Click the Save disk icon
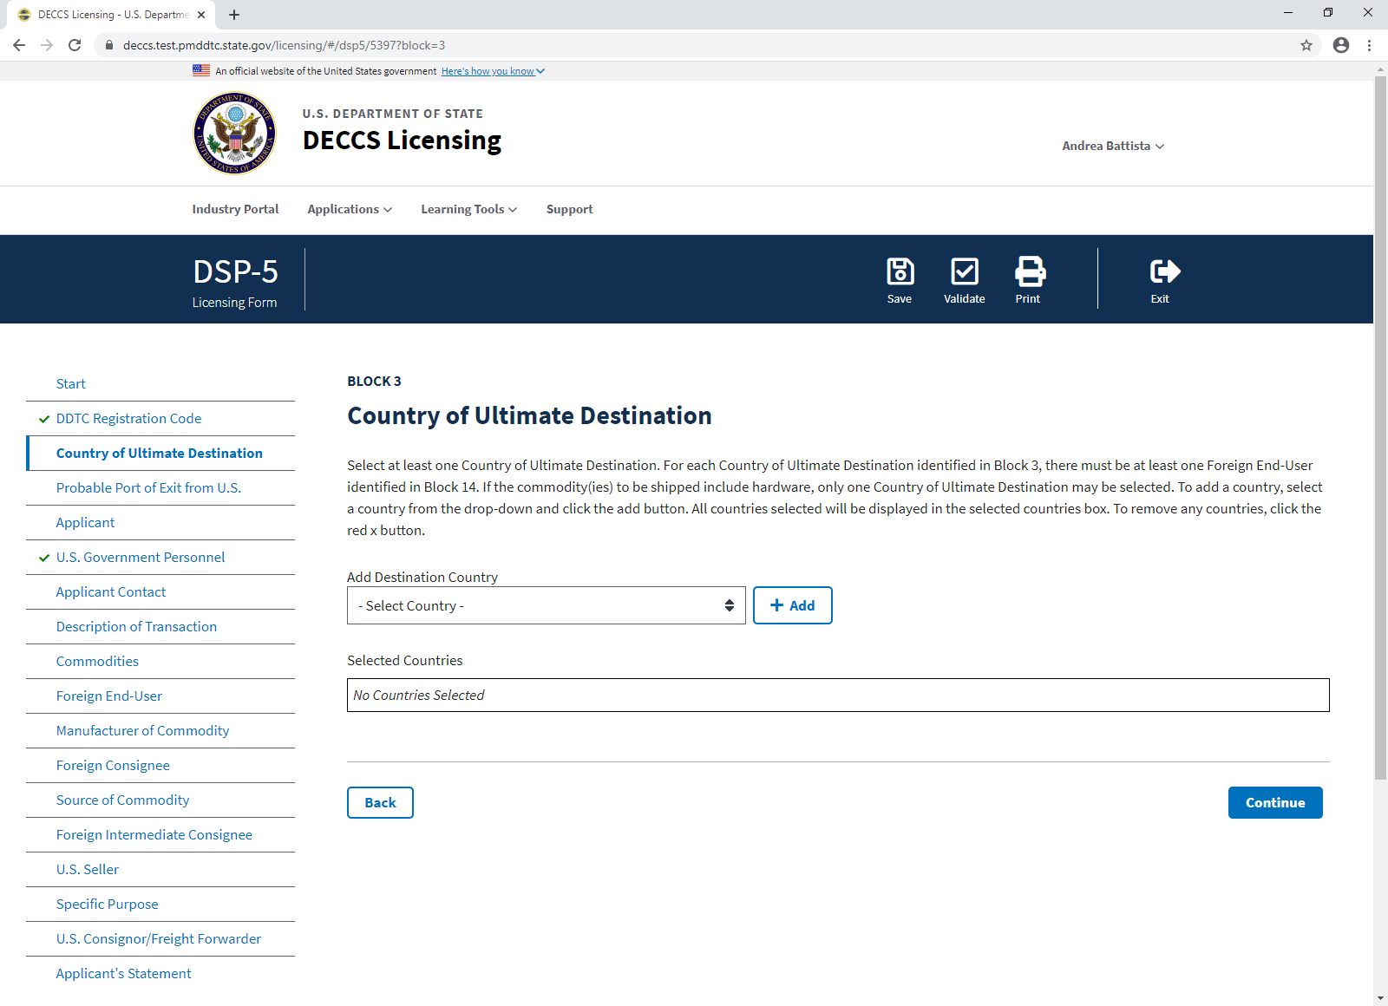The width and height of the screenshot is (1388, 1006). coord(900,271)
